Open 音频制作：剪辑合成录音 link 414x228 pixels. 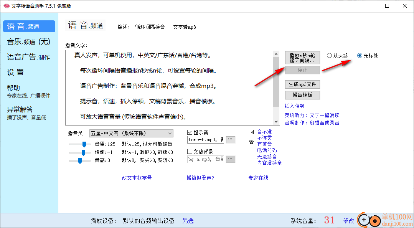[312, 123]
